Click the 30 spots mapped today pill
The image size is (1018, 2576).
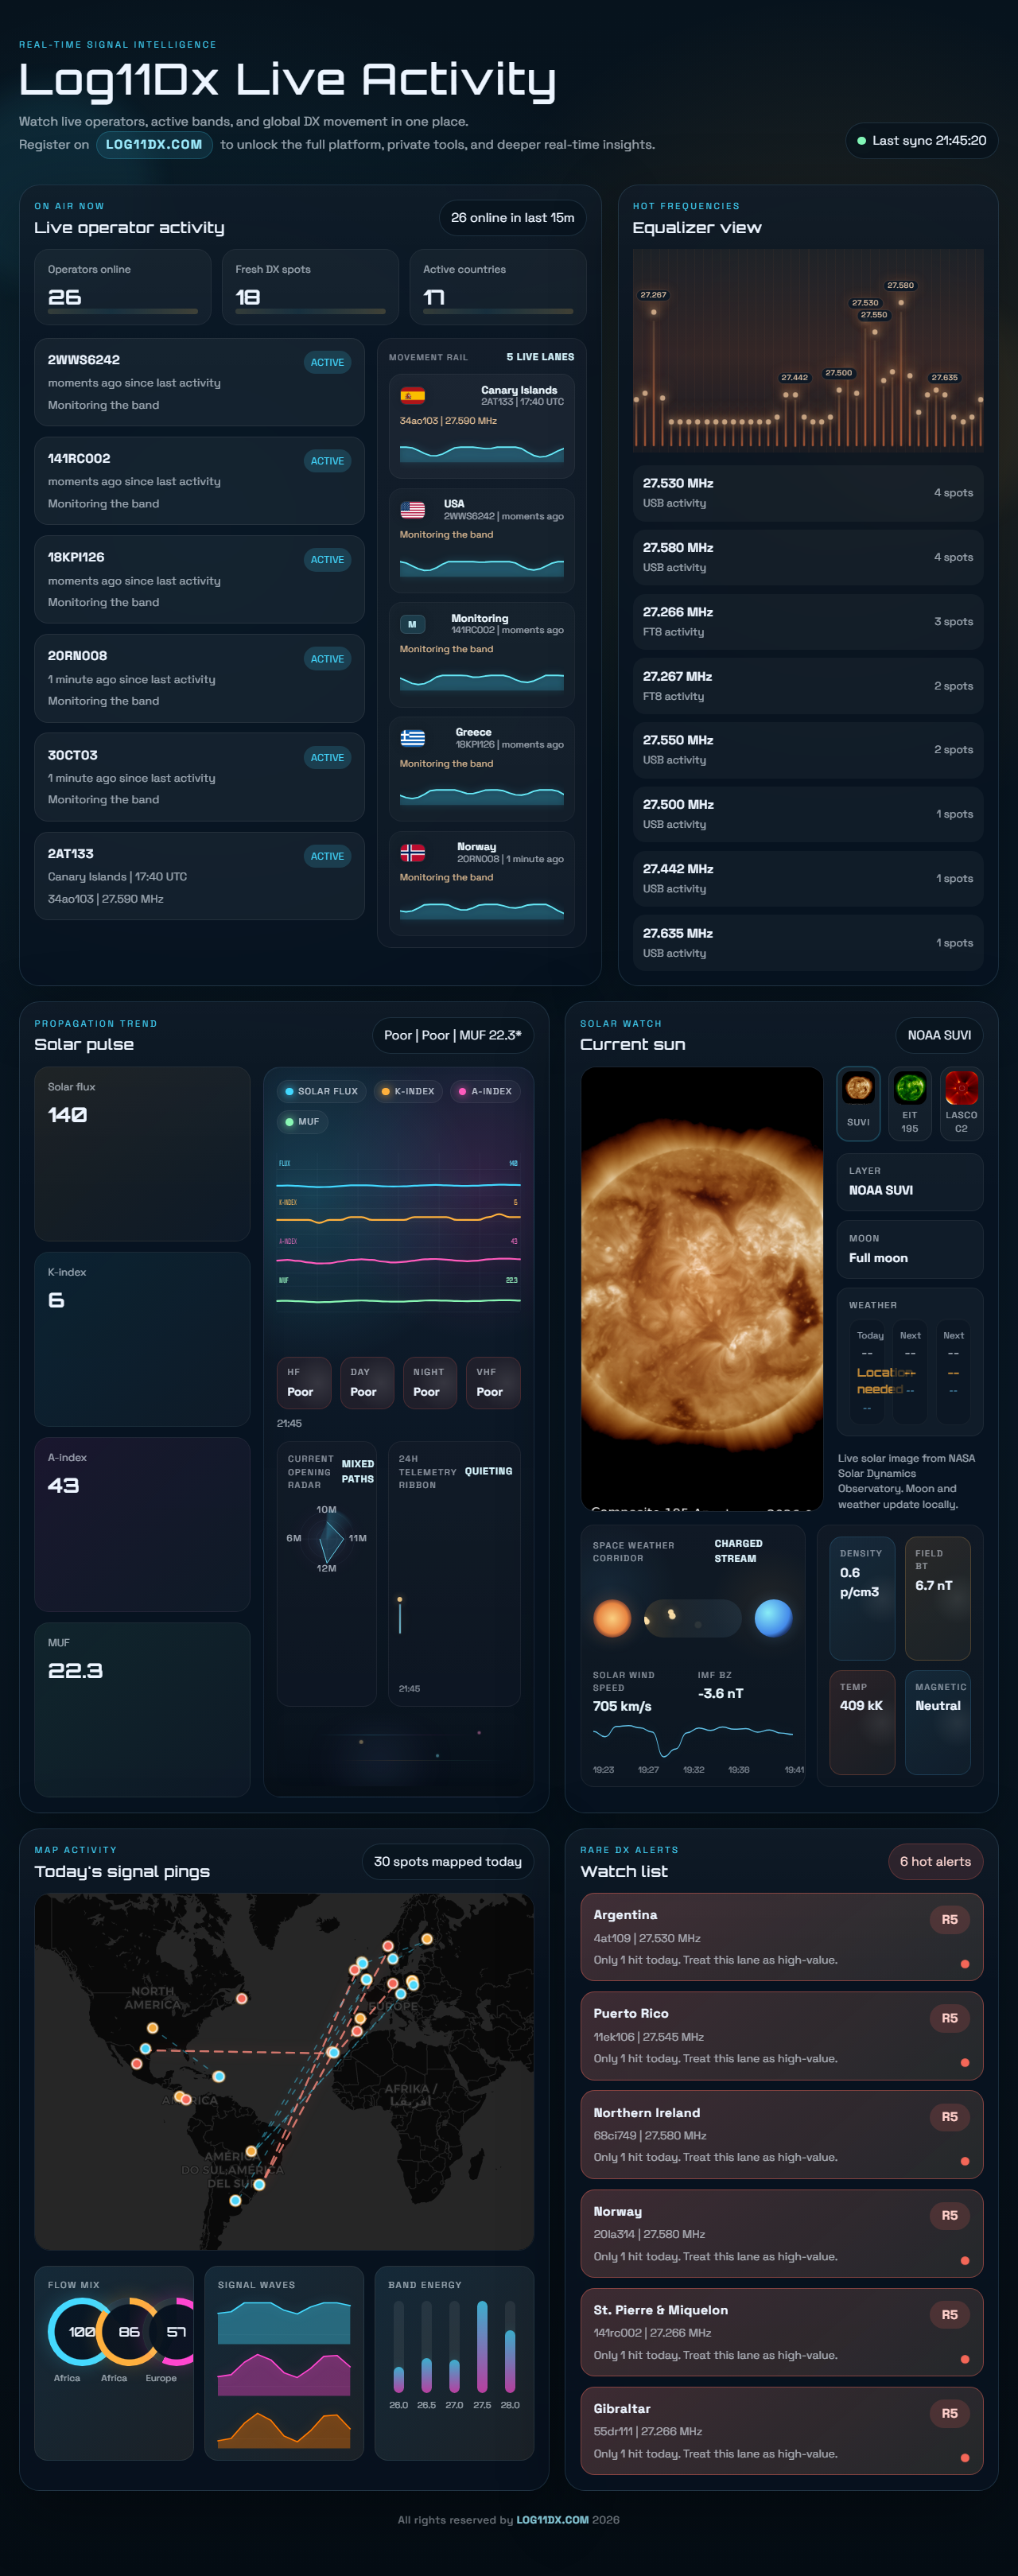point(447,1861)
